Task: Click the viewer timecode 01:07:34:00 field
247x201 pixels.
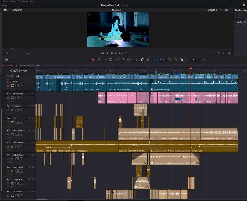Action: click(212, 10)
